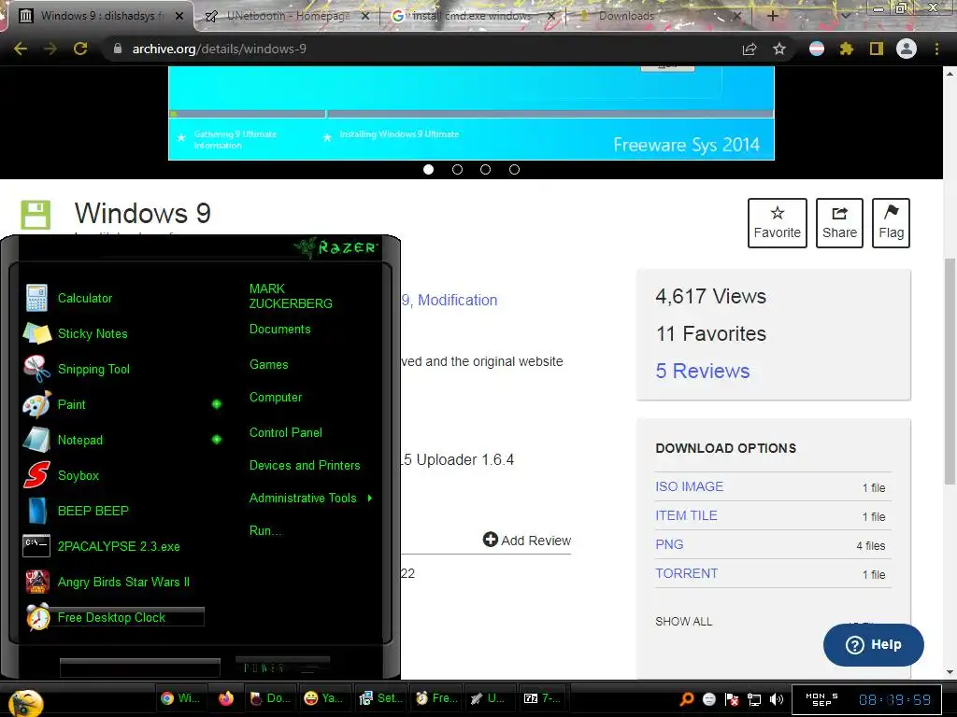Open a new tab with plus button
Viewport: 957px width, 717px height.
(x=772, y=16)
